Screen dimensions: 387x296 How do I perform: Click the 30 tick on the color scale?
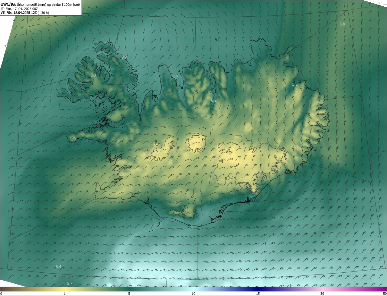pos(322,294)
